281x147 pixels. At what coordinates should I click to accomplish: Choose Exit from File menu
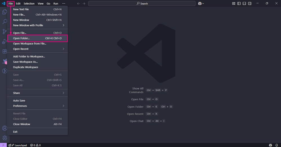pos(37,132)
